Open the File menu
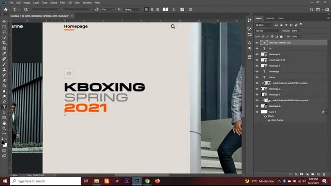Image resolution: width=331 pixels, height=186 pixels. coord(11,3)
